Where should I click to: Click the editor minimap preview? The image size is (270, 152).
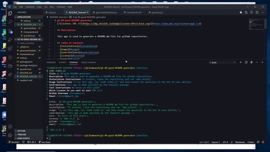coord(256,24)
